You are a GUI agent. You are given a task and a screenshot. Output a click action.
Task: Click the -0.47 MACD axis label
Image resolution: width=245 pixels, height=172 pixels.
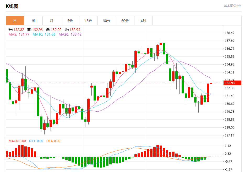pyautogui.click(x=228, y=161)
